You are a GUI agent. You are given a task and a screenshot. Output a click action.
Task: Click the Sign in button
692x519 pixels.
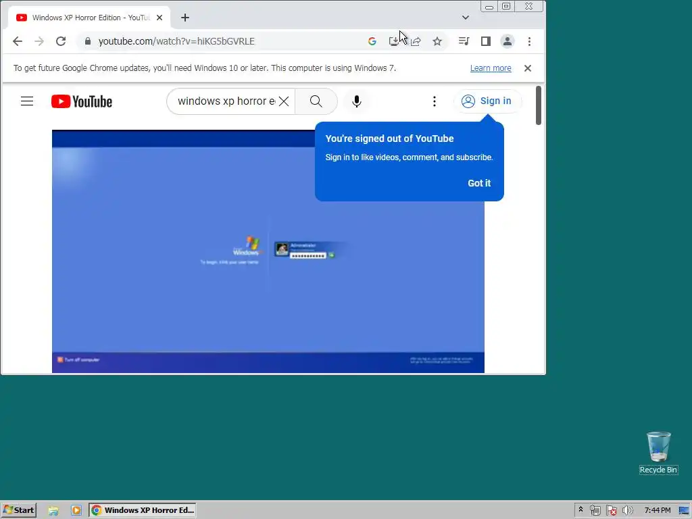coord(487,101)
